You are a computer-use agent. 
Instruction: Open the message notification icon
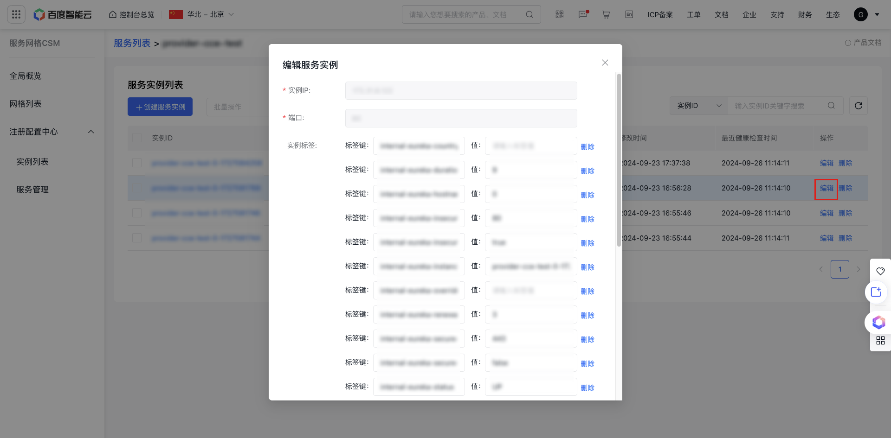pos(583,14)
